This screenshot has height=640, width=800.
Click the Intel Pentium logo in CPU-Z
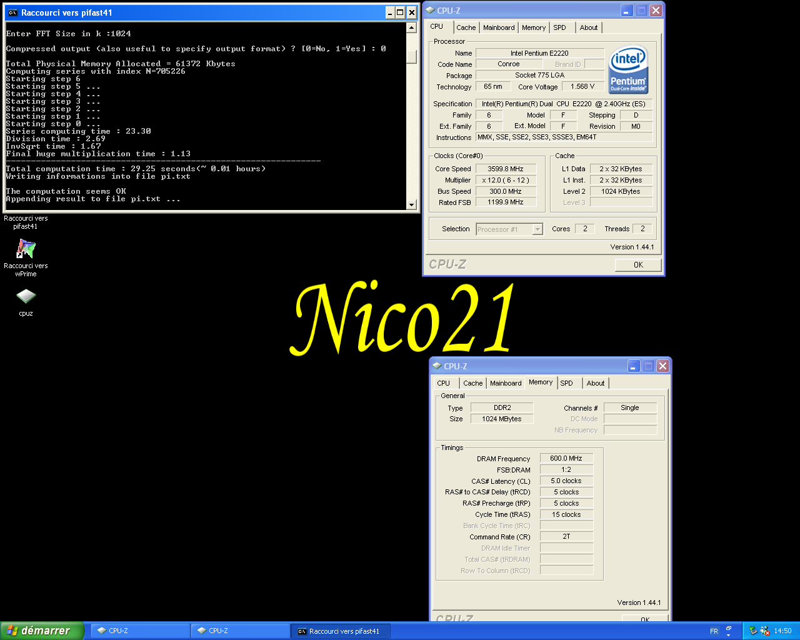628,69
